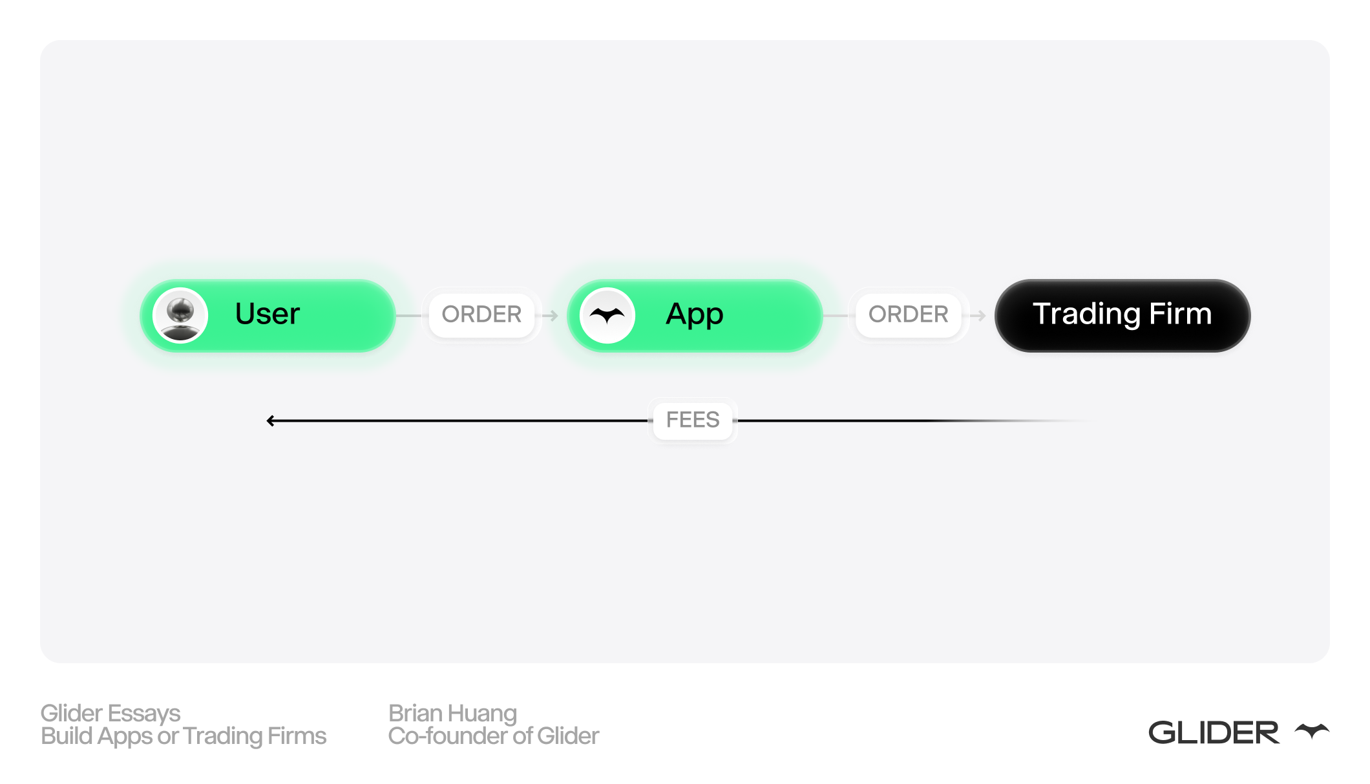Click the connector line between User and ORDER
The height and width of the screenshot is (784, 1370).
[408, 316]
